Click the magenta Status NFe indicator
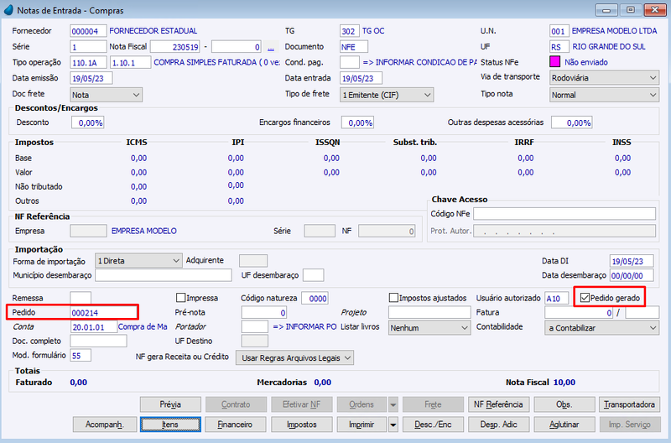Image resolution: width=671 pixels, height=443 pixels. (x=554, y=62)
